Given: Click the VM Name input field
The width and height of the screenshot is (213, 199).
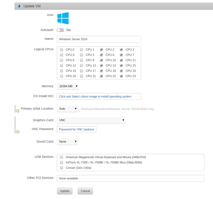Looking at the screenshot, I should 99,39.
